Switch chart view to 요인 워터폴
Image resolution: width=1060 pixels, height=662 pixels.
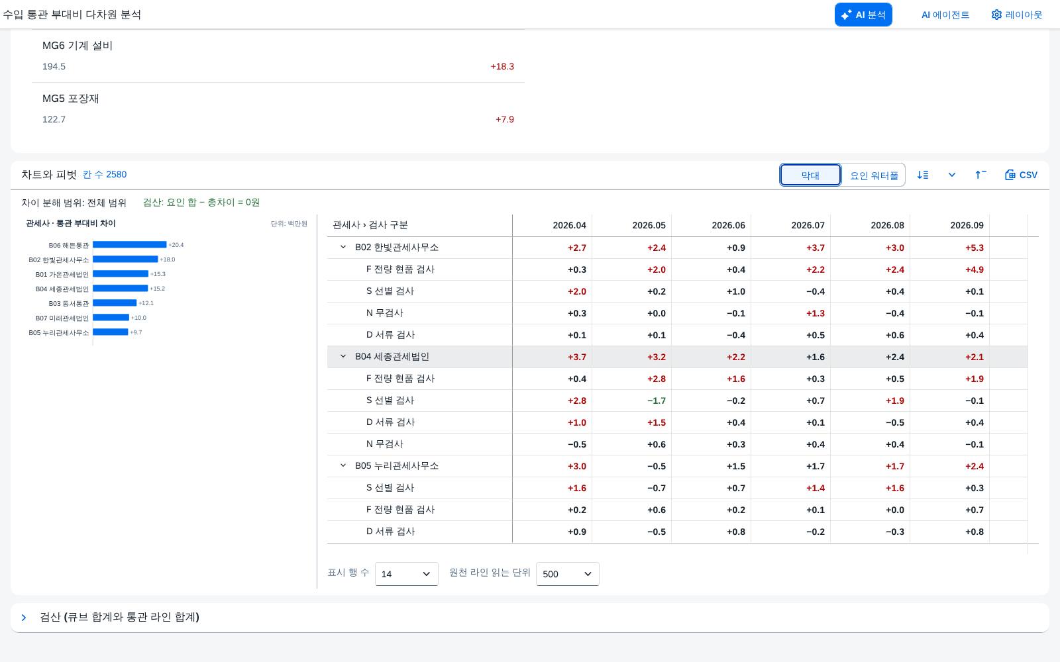pos(874,175)
